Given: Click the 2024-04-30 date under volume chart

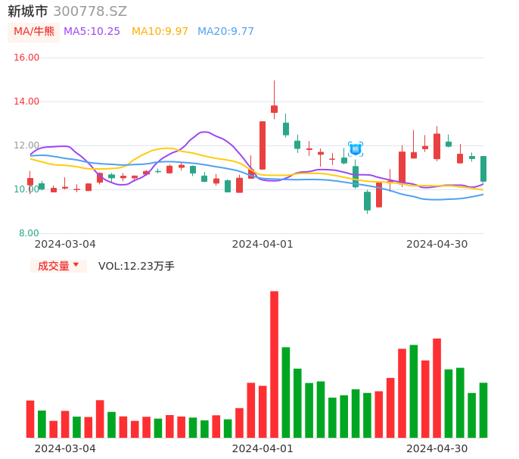Looking at the screenshot, I should click(437, 448).
